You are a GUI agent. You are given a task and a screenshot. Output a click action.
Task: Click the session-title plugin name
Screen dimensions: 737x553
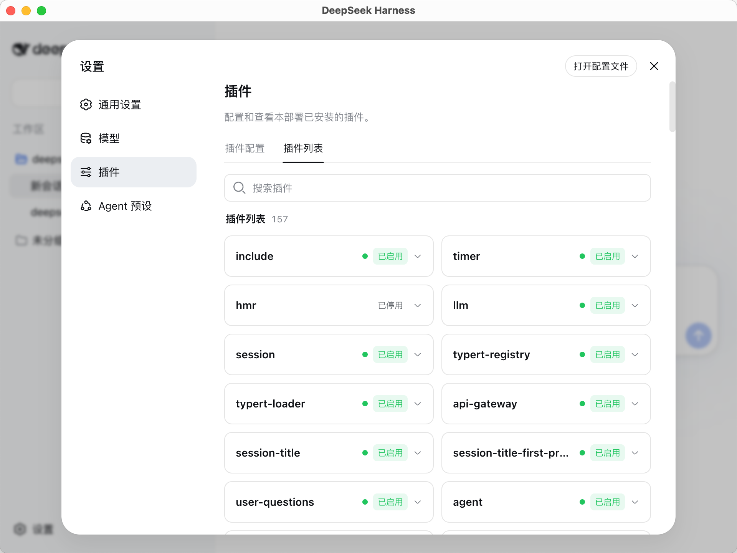pos(268,453)
